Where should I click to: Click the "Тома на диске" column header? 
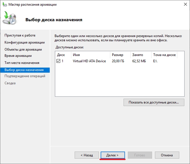point(164,55)
